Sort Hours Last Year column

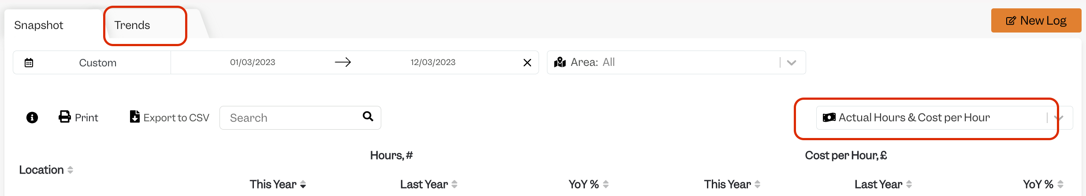pyautogui.click(x=428, y=185)
